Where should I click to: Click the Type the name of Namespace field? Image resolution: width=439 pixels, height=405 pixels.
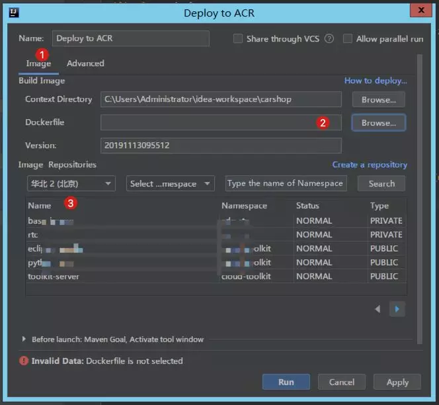(286, 183)
